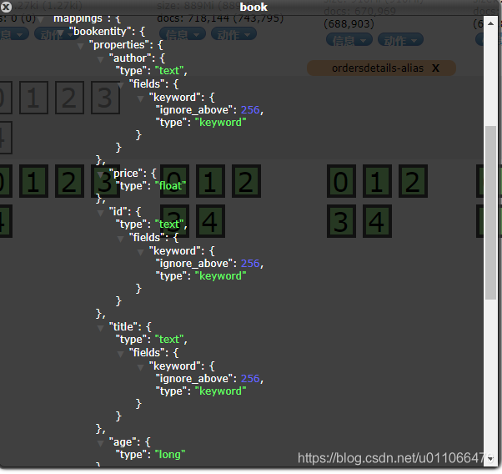Image resolution: width=502 pixels, height=474 pixels.
Task: Click the "keyword" type value under title
Action: 221,391
